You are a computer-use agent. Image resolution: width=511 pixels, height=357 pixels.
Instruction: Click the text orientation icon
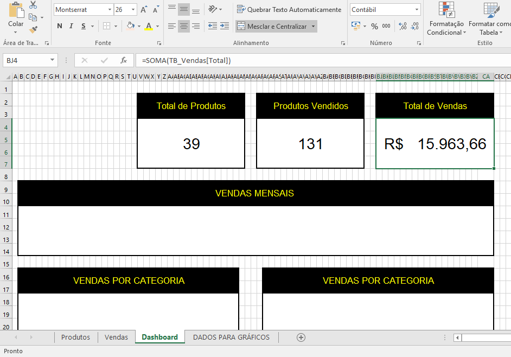(x=213, y=9)
